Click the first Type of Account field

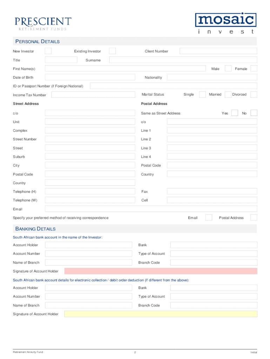coord(214,253)
